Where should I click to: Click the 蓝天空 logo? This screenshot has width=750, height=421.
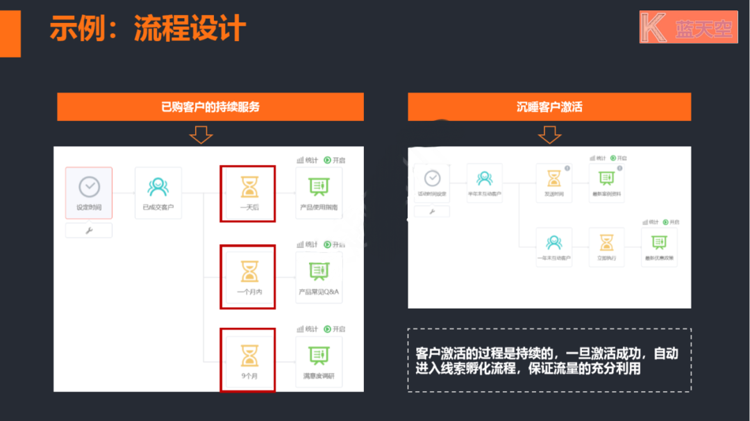click(688, 27)
